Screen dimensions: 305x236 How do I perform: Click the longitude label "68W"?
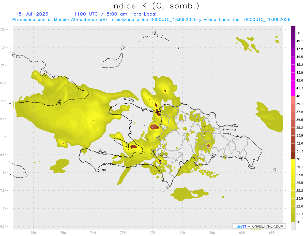click(272, 233)
